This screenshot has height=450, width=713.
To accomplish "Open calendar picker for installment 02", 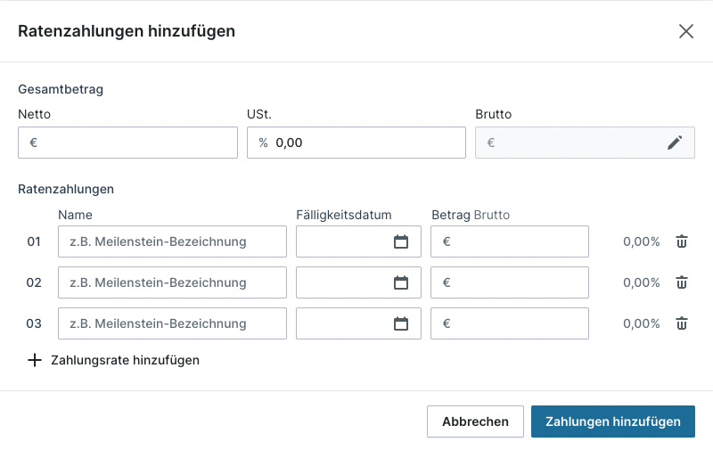I will coord(401,282).
